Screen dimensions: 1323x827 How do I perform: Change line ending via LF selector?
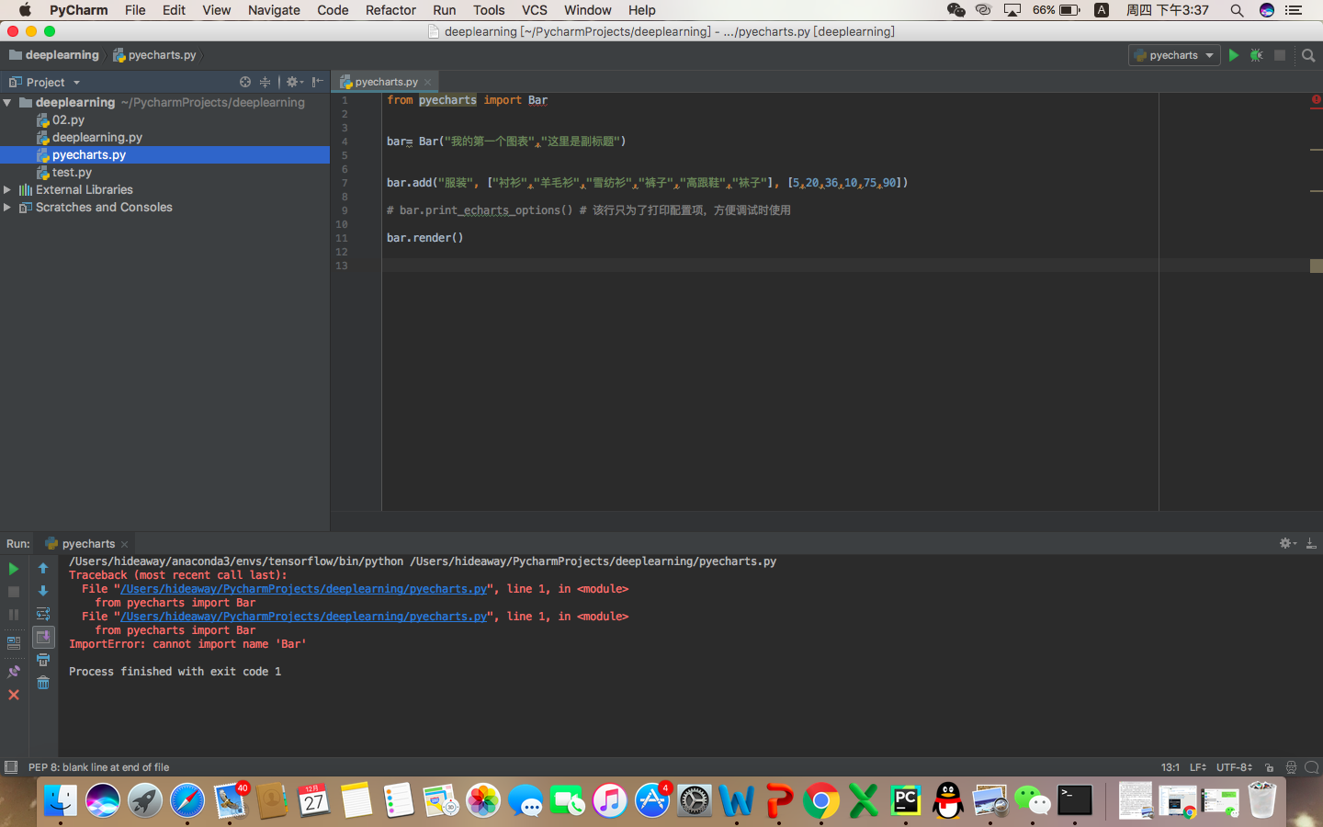point(1196,767)
